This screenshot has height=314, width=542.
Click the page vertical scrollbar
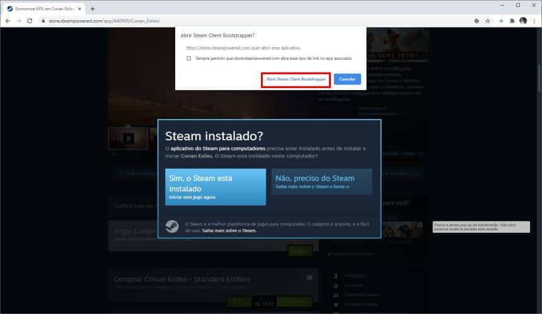tap(539, 77)
